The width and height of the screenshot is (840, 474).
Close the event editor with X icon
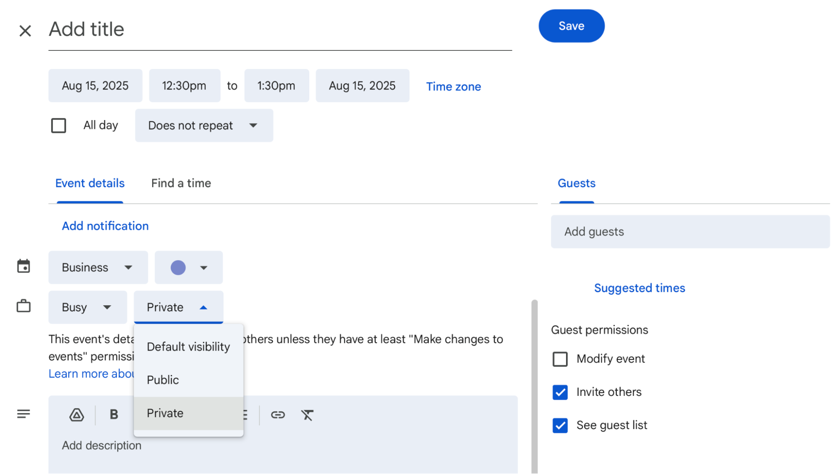point(25,31)
